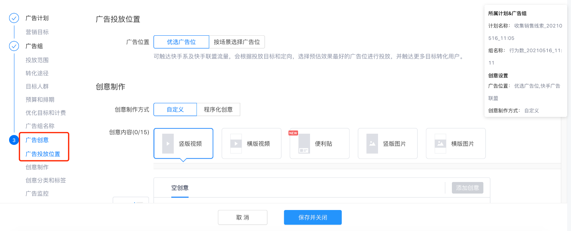Click the 竖版图片 image icon
Screen dimensions: 571x231
pos(372,143)
